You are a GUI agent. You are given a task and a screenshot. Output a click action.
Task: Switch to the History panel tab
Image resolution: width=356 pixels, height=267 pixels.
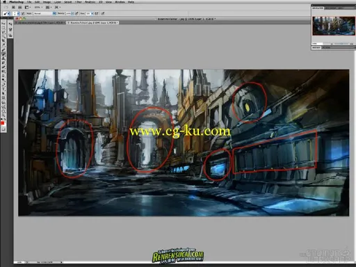pyautogui.click(x=316, y=48)
